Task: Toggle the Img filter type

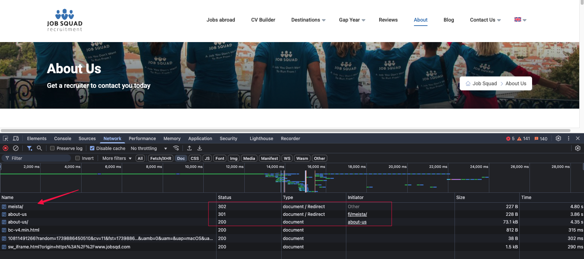Action: pos(234,158)
